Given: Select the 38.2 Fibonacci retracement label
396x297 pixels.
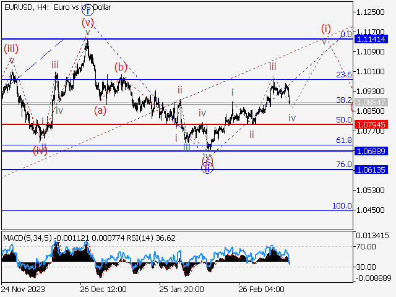Looking at the screenshot, I should coord(344,100).
